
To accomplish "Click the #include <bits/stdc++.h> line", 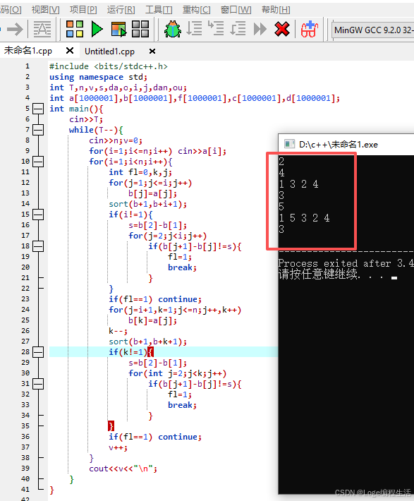I will point(109,66).
